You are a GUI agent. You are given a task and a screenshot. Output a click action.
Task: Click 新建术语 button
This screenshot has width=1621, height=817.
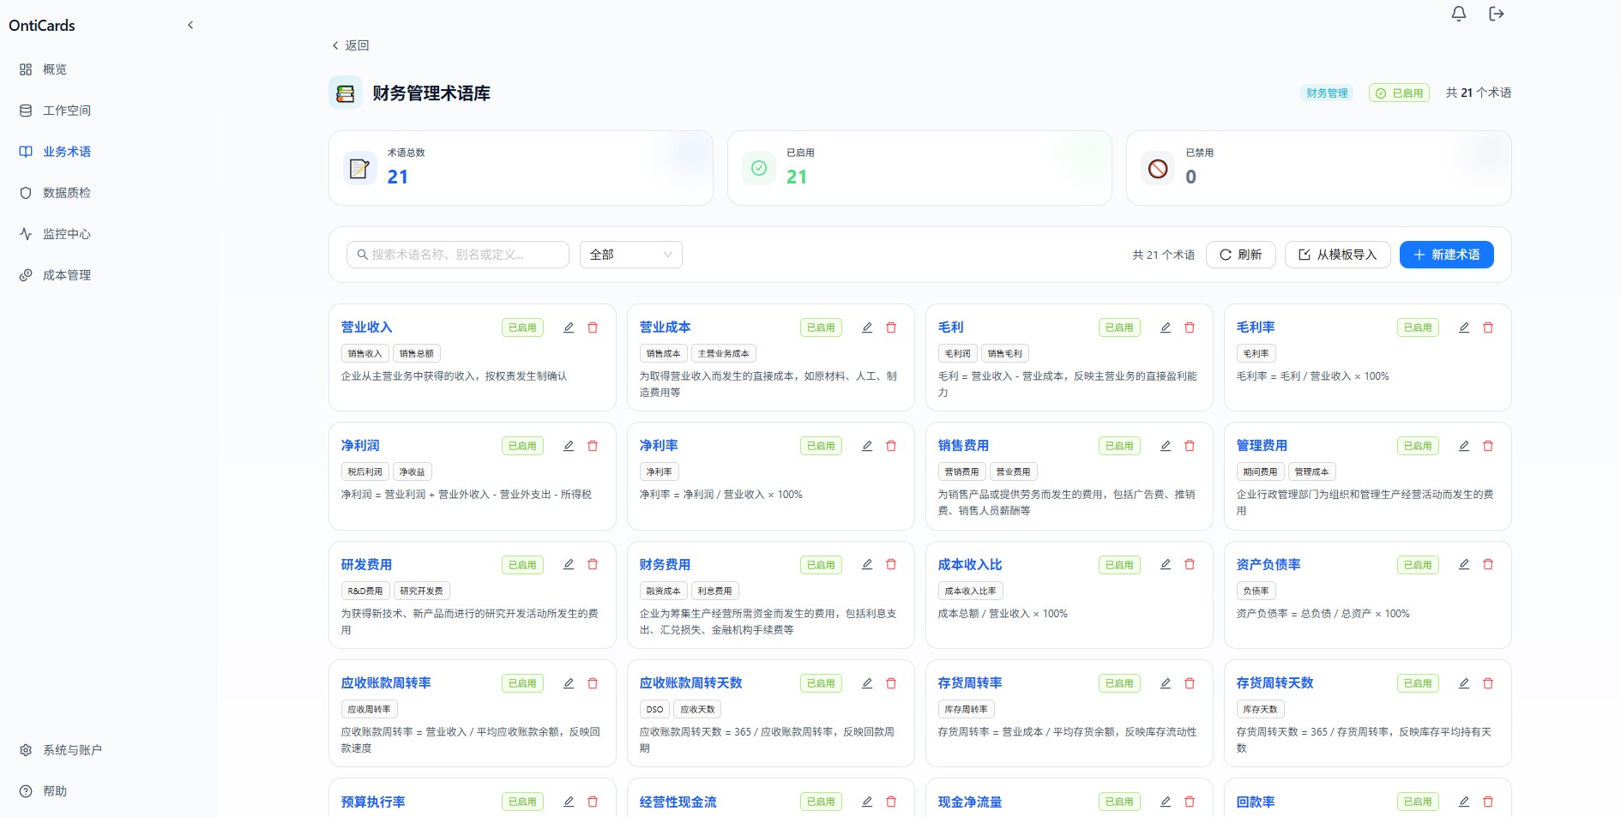[x=1446, y=255]
